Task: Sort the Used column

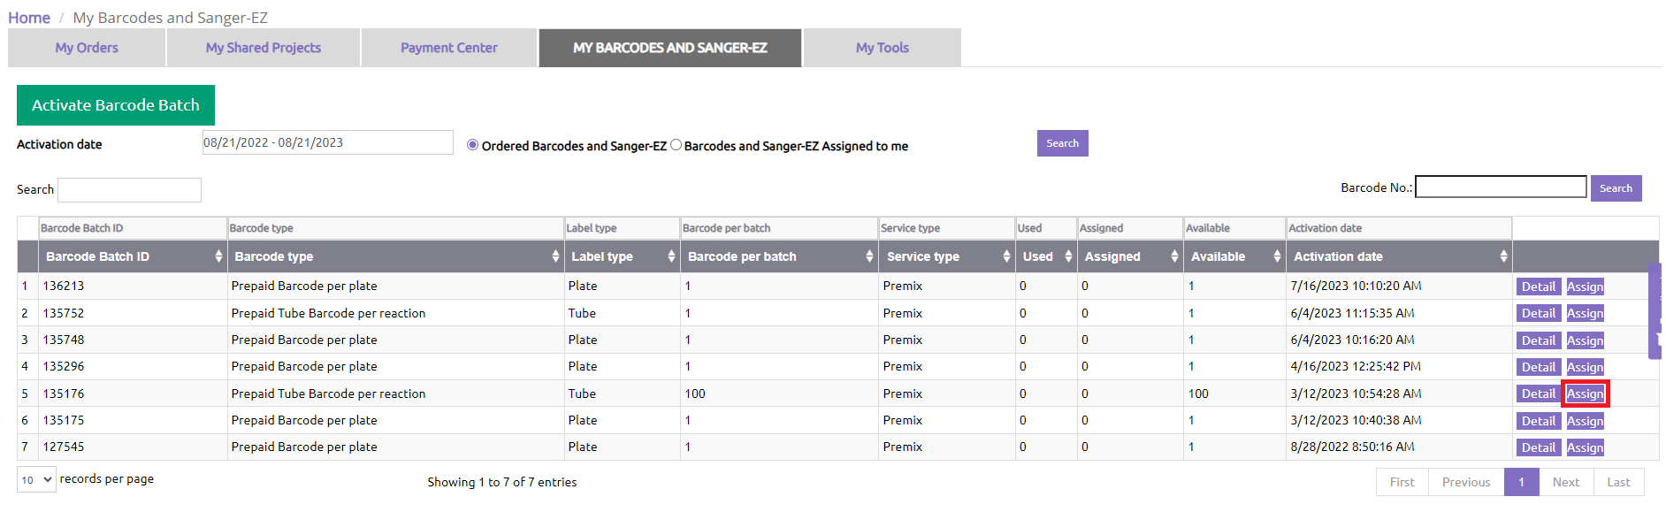Action: 1068,256
